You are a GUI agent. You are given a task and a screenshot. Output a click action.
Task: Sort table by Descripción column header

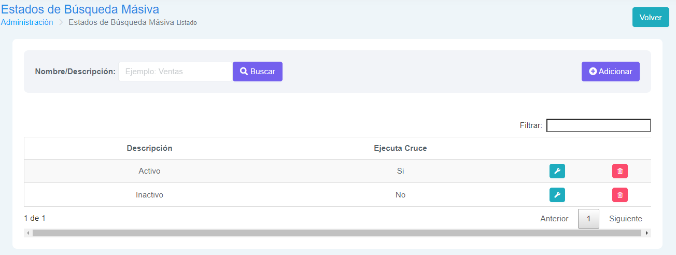click(149, 148)
